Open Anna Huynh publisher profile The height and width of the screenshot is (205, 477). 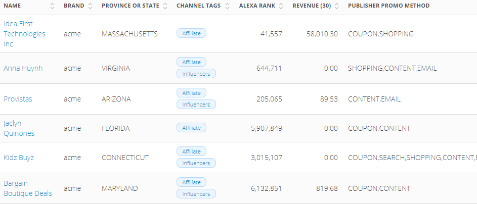(23, 68)
